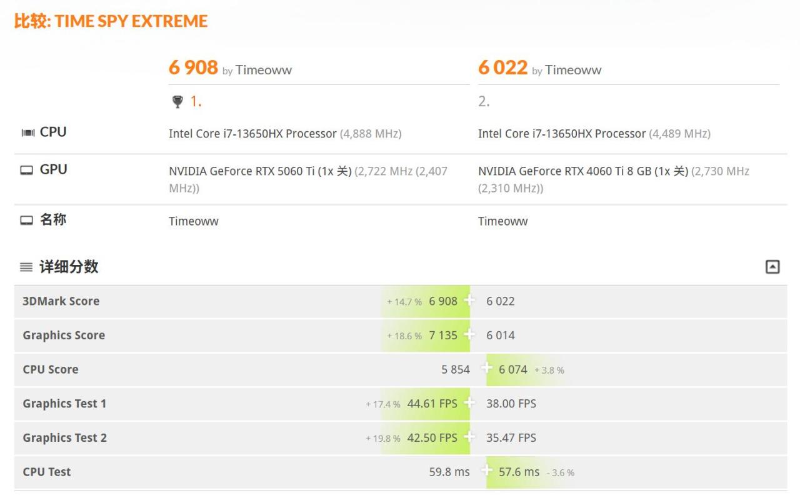Click the plus icon in Graphics Test 2 row
The image size is (800, 498).
tap(470, 437)
